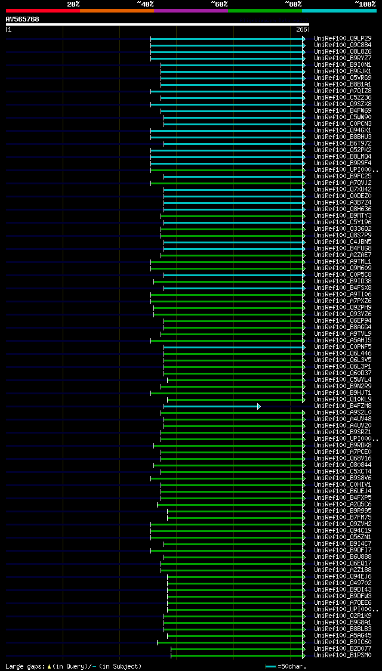
Task: Select label UniRef100_B4FW69
Action: (x=343, y=111)
